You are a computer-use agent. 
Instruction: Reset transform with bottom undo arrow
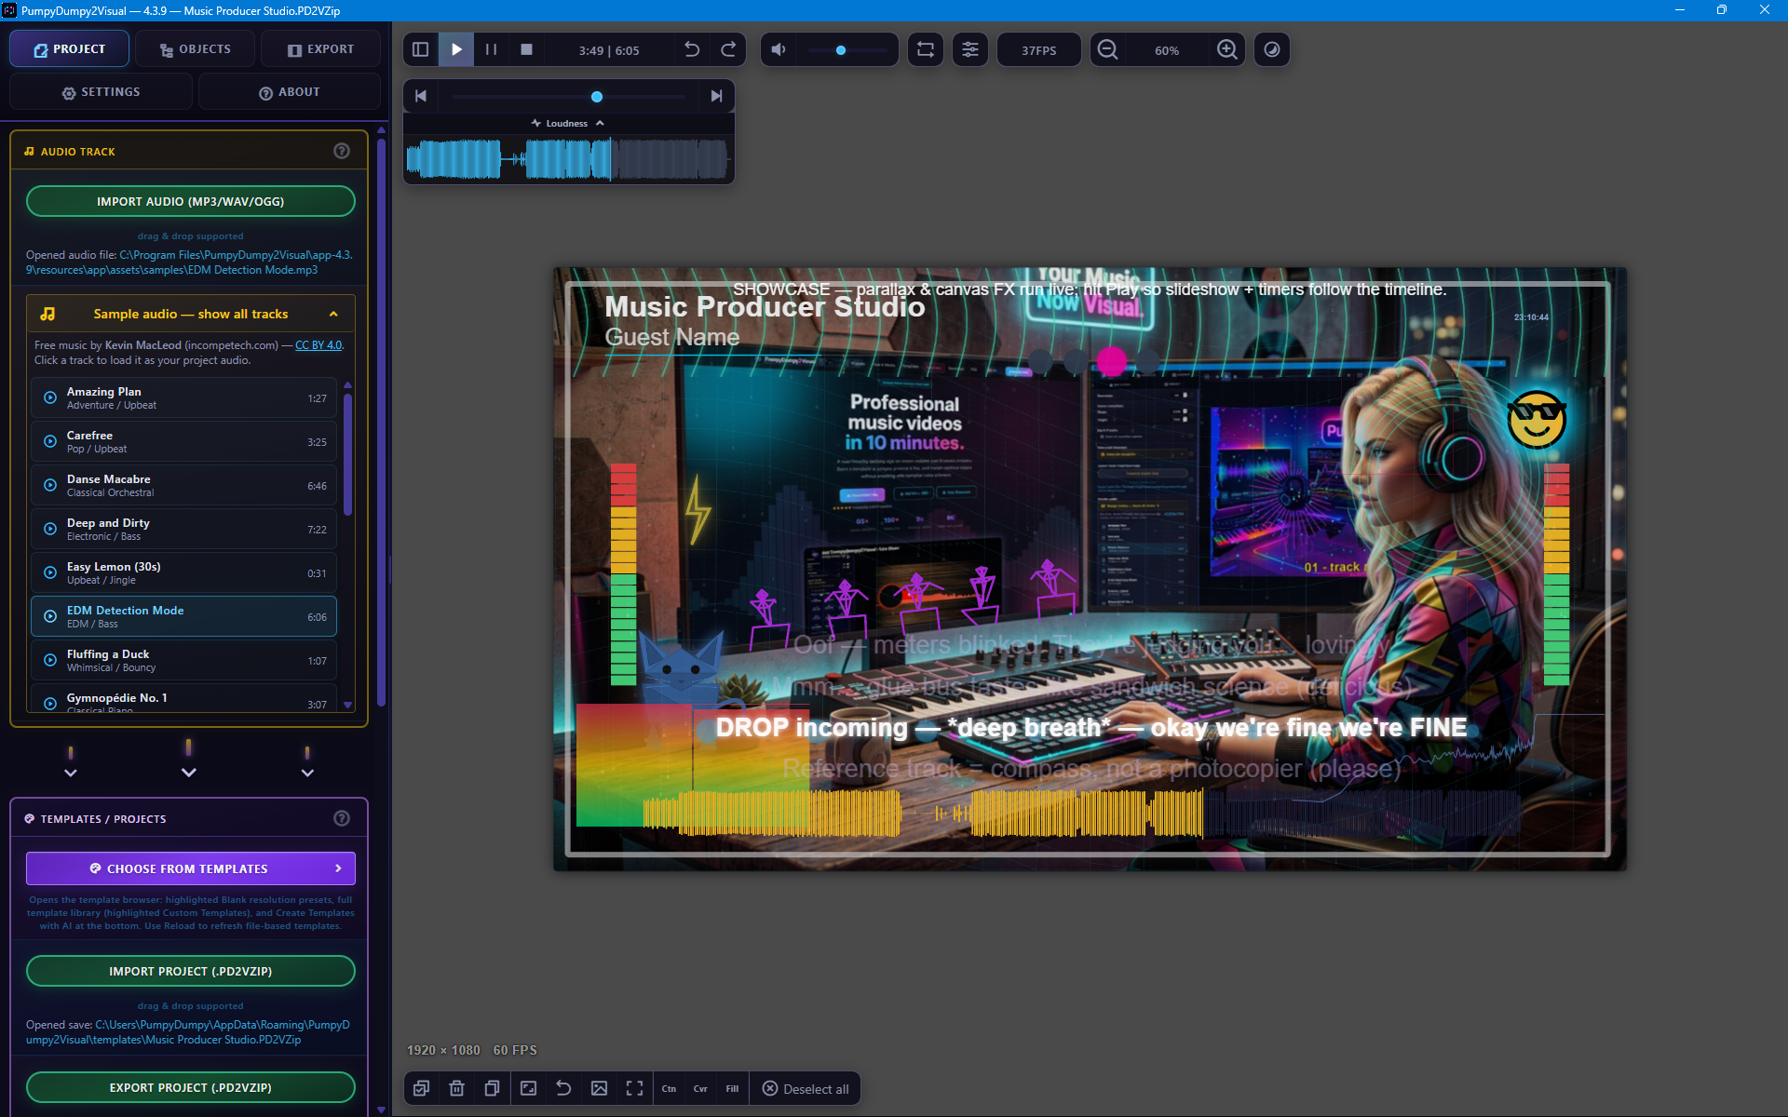[563, 1088]
